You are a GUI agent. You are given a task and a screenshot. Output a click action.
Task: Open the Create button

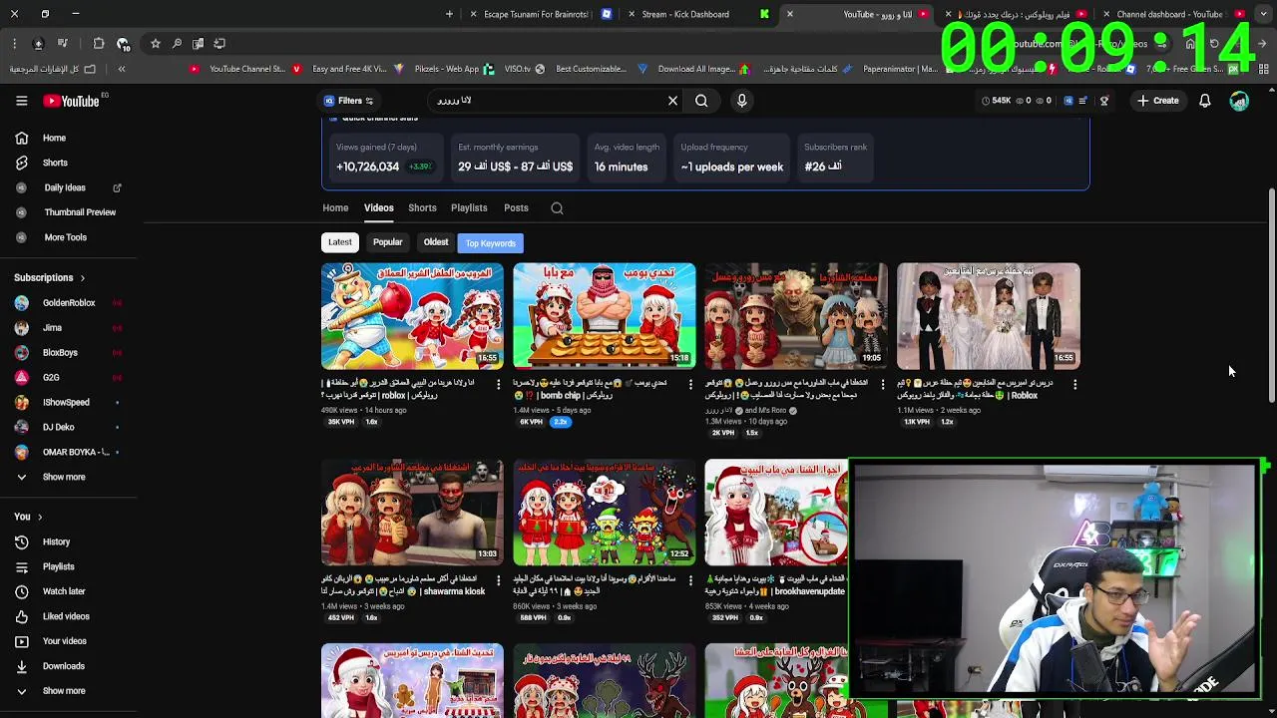(x=1157, y=101)
